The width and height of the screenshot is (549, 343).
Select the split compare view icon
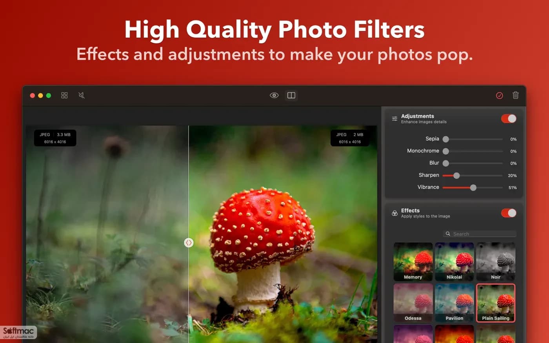291,95
